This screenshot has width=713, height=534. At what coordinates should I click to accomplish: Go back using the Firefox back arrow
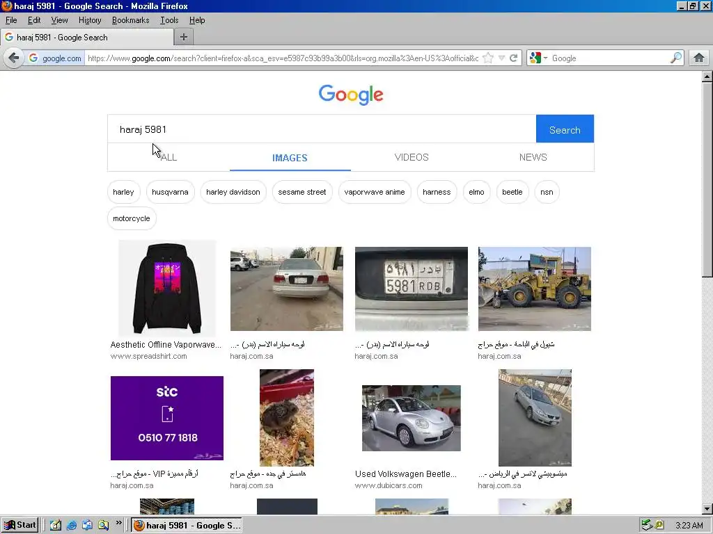14,58
